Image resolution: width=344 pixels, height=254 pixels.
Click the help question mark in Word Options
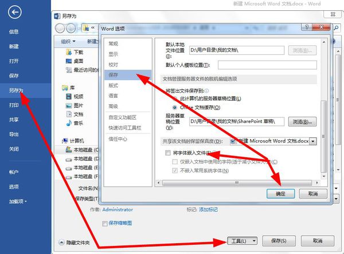coord(307,27)
